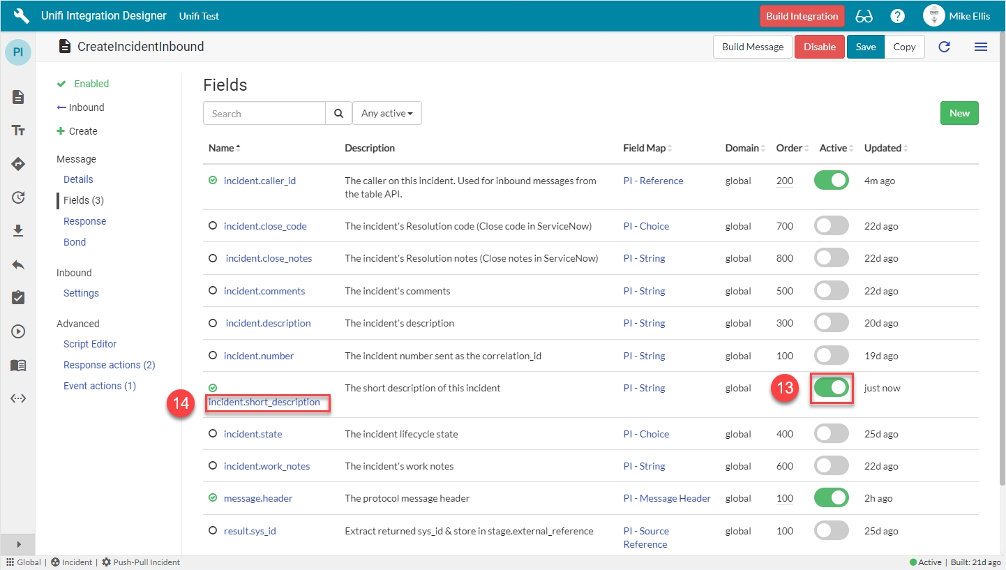Viewport: 1006px width, 570px height.
Task: Click the Build Integration button
Action: point(802,16)
